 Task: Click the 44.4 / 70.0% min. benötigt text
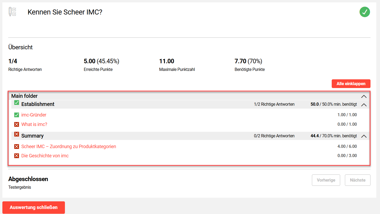[334, 136]
